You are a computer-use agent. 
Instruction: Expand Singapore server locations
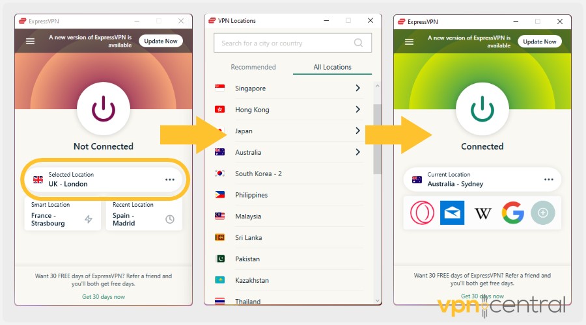coord(357,88)
